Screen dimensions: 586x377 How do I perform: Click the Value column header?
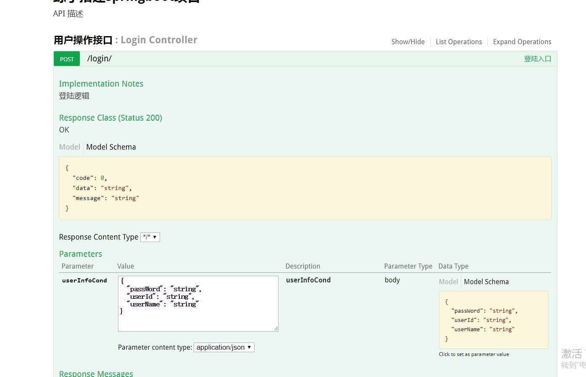pyautogui.click(x=126, y=266)
